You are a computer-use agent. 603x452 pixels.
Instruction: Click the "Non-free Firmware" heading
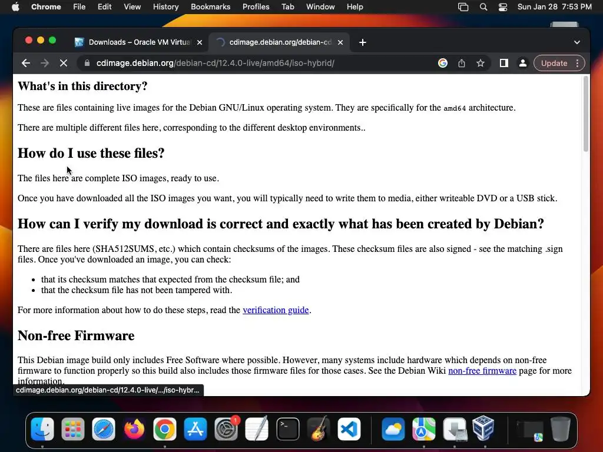click(x=76, y=335)
